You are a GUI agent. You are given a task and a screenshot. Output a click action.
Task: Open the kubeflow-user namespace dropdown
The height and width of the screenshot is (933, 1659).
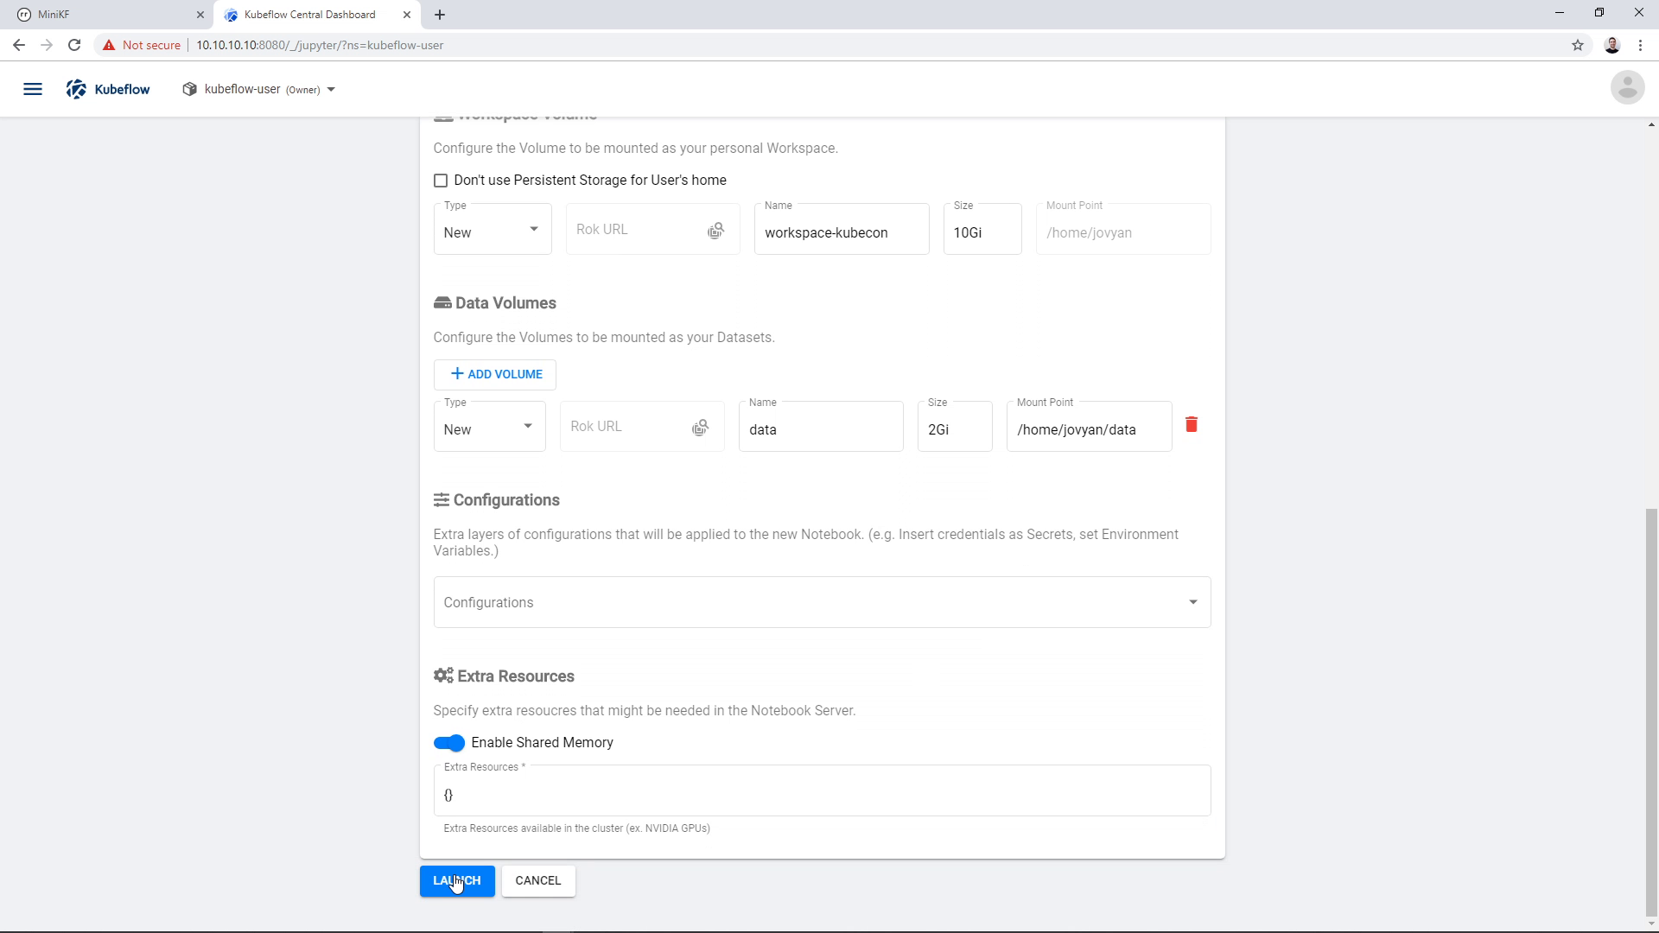[x=259, y=89]
